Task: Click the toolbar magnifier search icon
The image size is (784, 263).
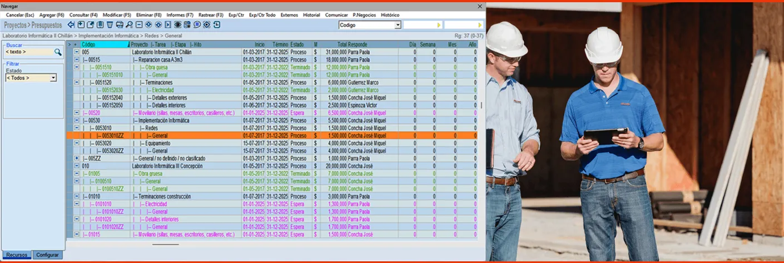Action: [129, 25]
